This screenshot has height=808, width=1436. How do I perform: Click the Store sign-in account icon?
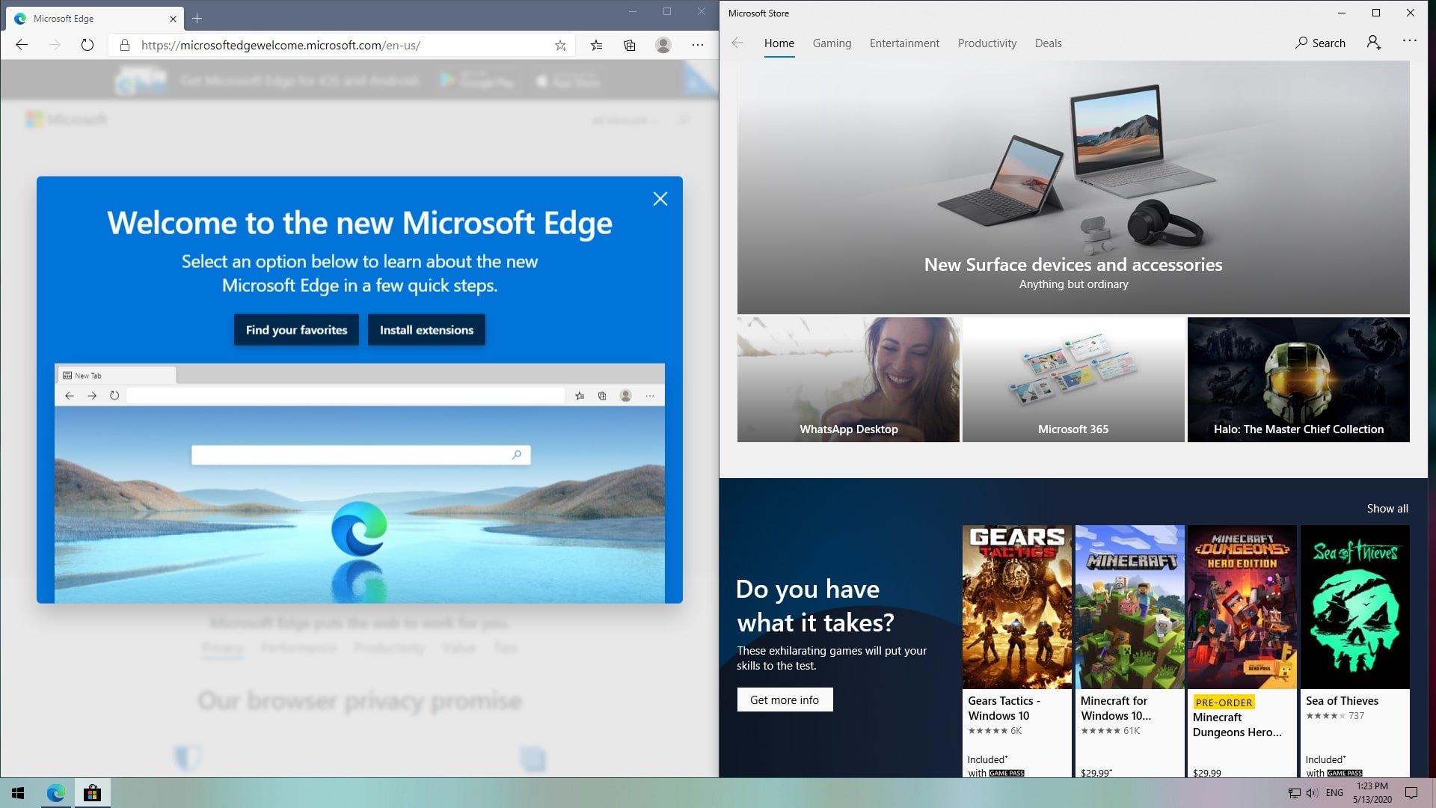point(1374,43)
